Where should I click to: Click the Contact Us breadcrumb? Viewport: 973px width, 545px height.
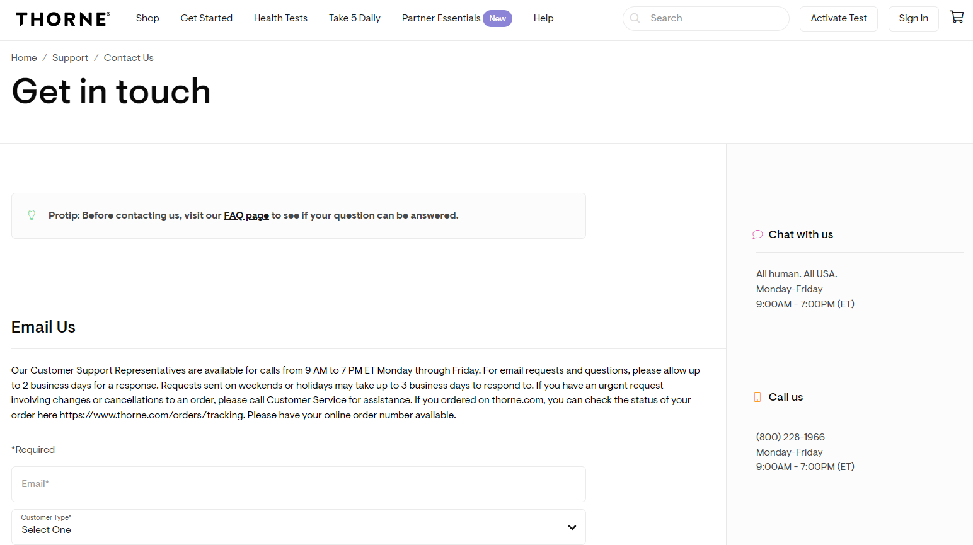(x=129, y=58)
